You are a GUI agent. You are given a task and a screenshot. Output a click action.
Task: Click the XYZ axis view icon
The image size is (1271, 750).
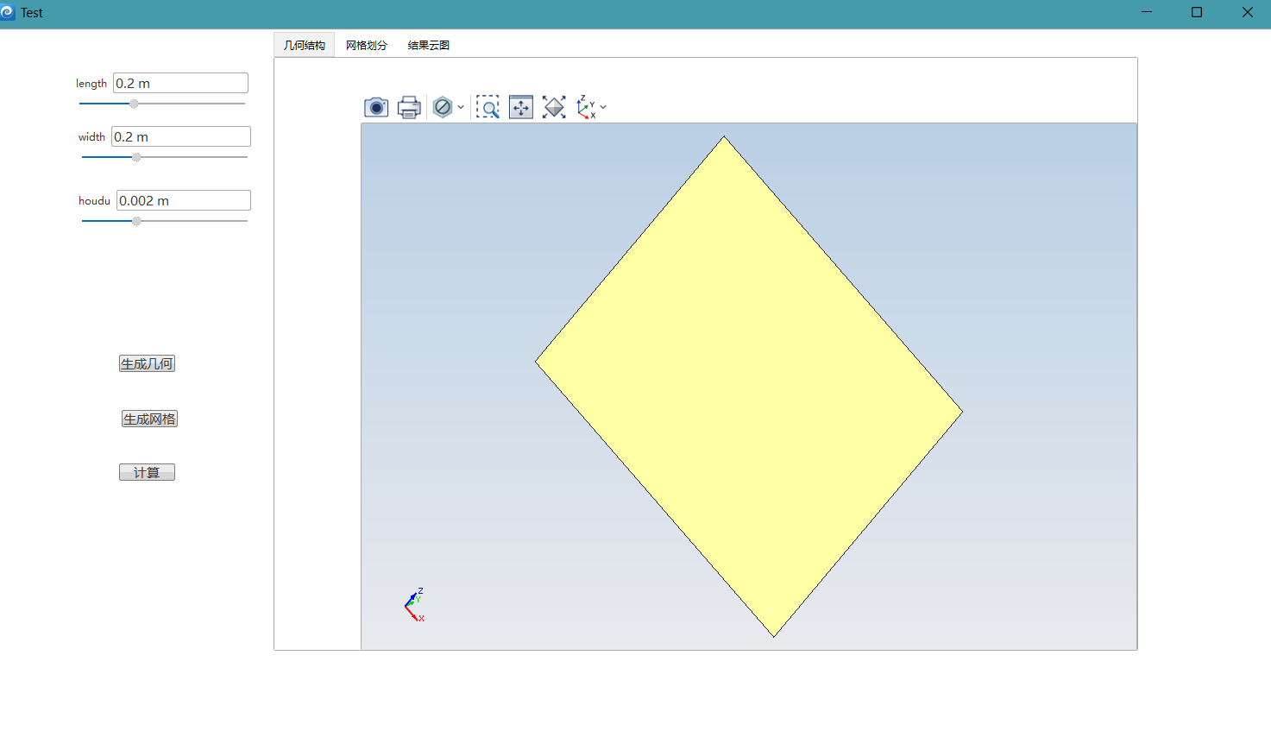pos(587,107)
